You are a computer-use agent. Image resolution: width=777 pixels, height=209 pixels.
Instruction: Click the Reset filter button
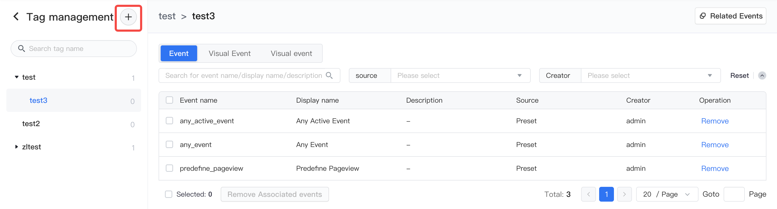click(739, 75)
